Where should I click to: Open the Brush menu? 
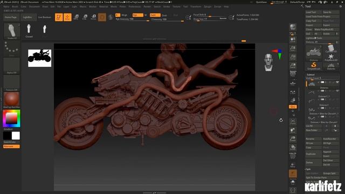click(x=15, y=6)
